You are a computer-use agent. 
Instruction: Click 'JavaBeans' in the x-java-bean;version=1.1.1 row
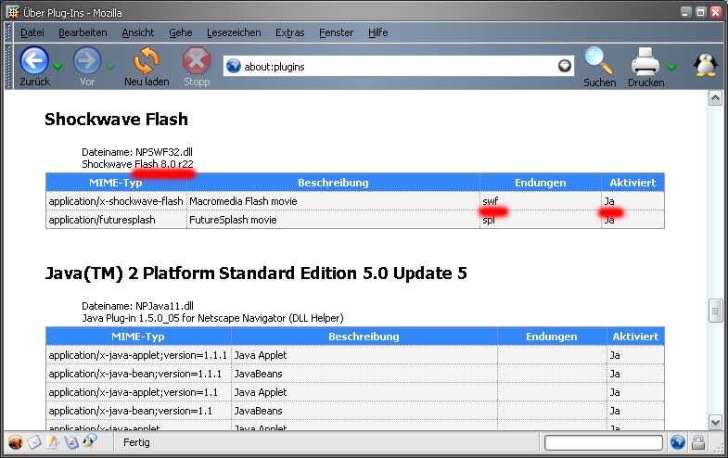(x=258, y=374)
